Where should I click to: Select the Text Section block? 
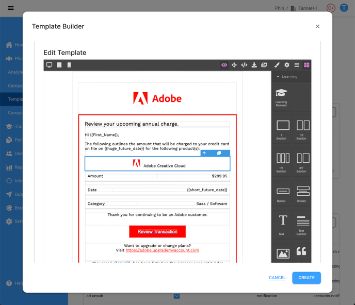tap(301, 225)
